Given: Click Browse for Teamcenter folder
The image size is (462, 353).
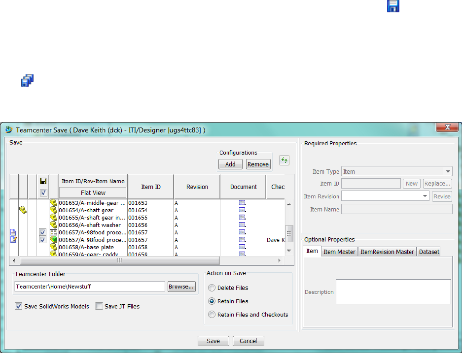Looking at the screenshot, I should pos(181,287).
